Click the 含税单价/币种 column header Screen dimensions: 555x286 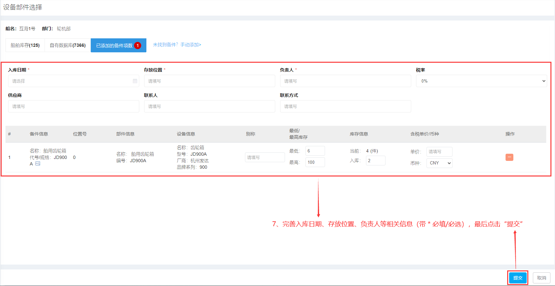pos(425,134)
